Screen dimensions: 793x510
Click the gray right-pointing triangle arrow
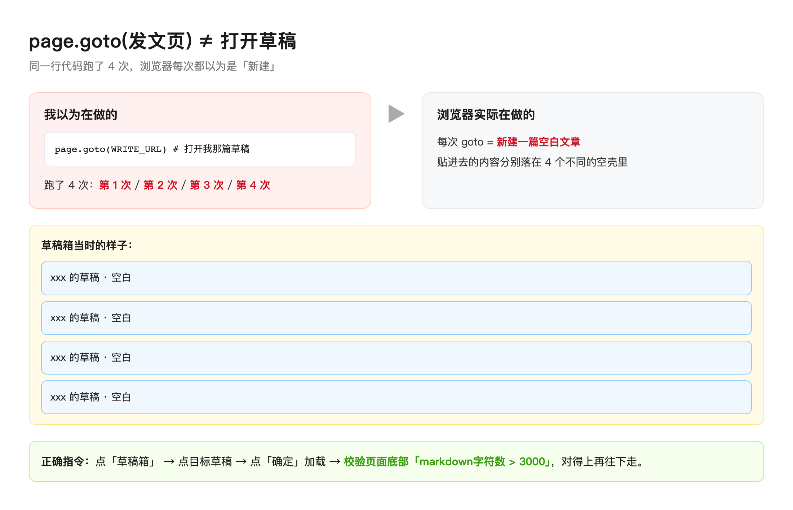[396, 114]
